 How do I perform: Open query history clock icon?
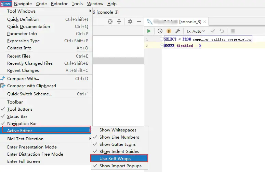point(160,31)
